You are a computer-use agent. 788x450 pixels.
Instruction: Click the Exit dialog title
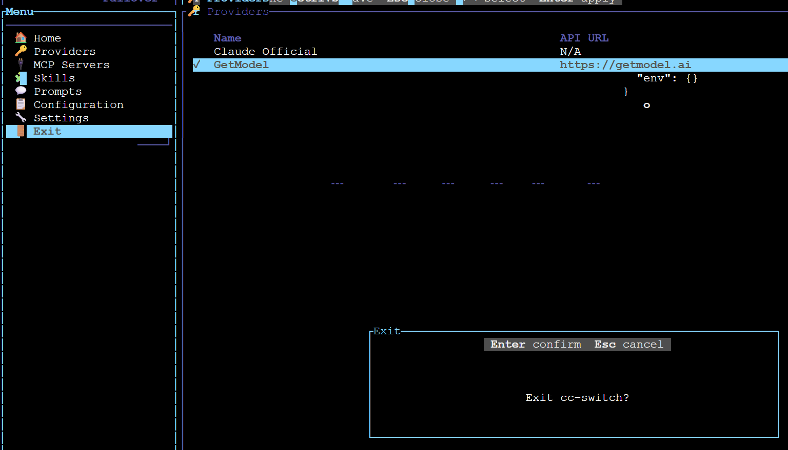click(x=387, y=331)
